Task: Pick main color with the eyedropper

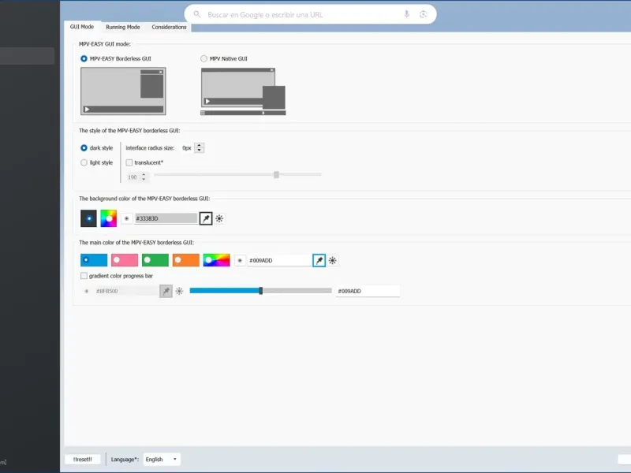Action: tap(319, 261)
